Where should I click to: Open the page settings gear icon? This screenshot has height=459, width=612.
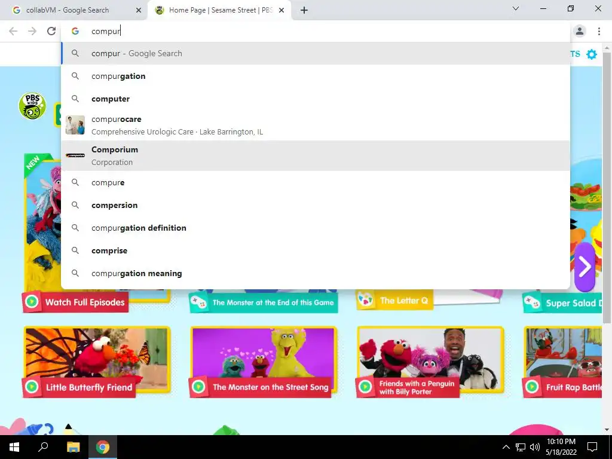[x=592, y=54]
